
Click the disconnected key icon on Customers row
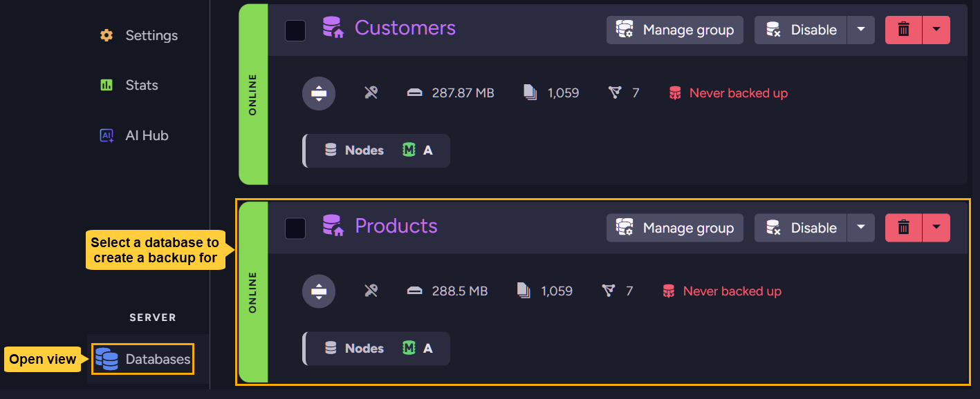coord(371,92)
